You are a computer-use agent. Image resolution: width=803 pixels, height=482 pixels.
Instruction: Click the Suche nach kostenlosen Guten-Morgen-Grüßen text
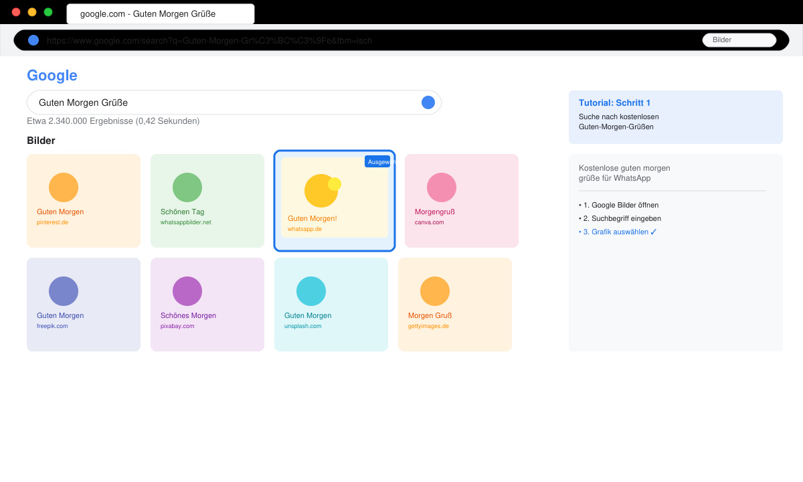tap(619, 121)
